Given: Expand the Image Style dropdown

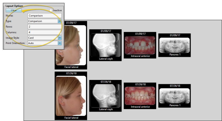Looking at the screenshot, I should (60, 38).
